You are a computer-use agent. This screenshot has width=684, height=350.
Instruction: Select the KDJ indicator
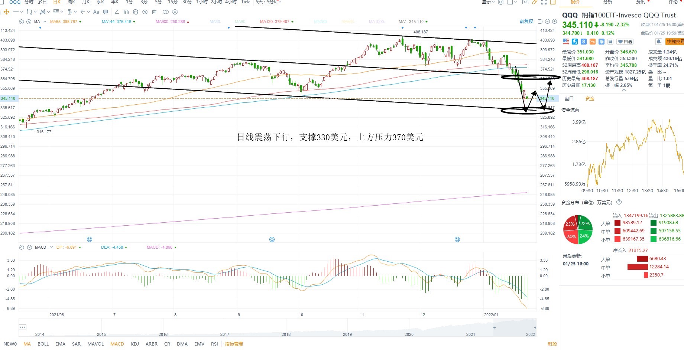(135, 344)
